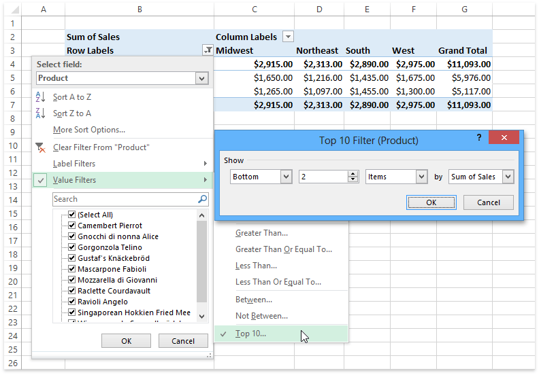Click the Grand Total header cell
539x375 pixels.
(464, 50)
